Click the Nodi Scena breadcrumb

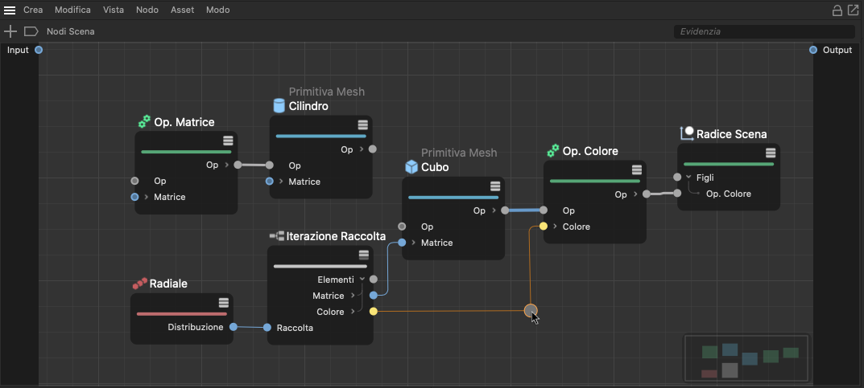pos(71,31)
